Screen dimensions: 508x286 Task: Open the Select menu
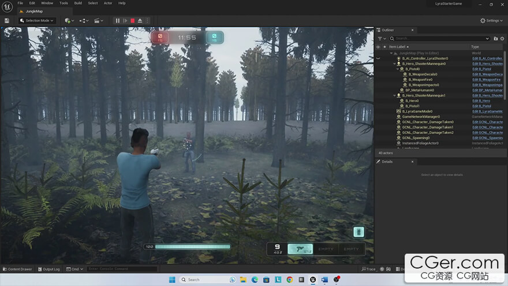coord(93,3)
